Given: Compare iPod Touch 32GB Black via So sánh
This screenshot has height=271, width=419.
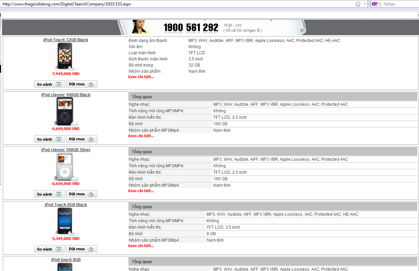Looking at the screenshot, I should click(x=50, y=84).
